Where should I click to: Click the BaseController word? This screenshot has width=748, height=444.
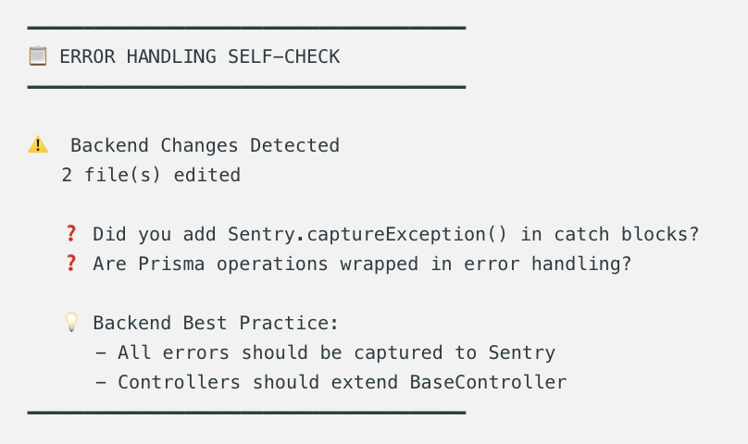point(488,382)
